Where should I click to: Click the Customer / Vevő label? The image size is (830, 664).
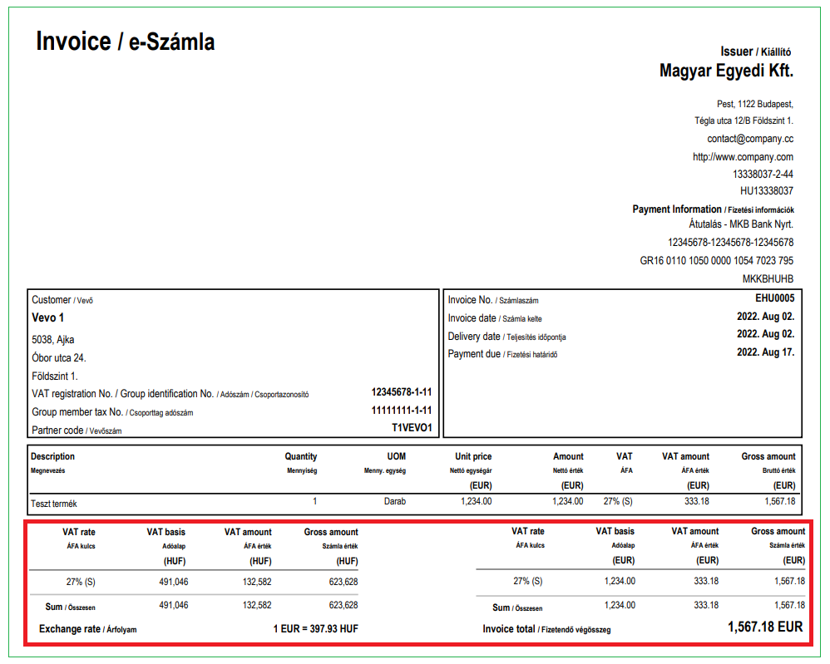coord(62,300)
